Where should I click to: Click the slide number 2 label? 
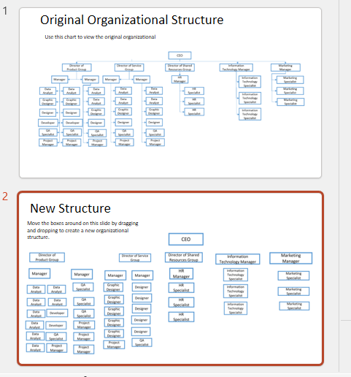[5, 197]
